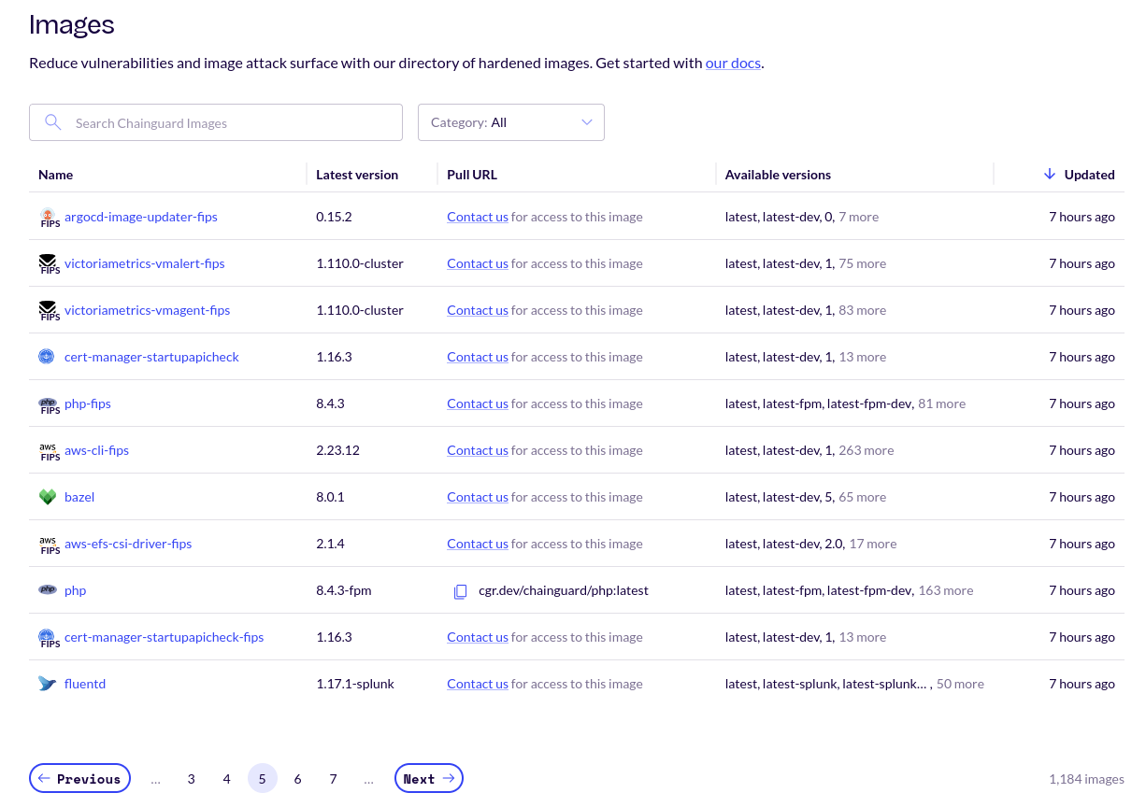Show the 75 more versions for victoriametrics-vmalert-fips

coord(862,262)
